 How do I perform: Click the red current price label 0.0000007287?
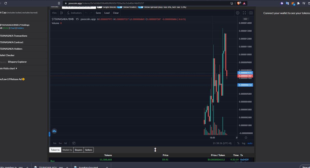(x=245, y=76)
